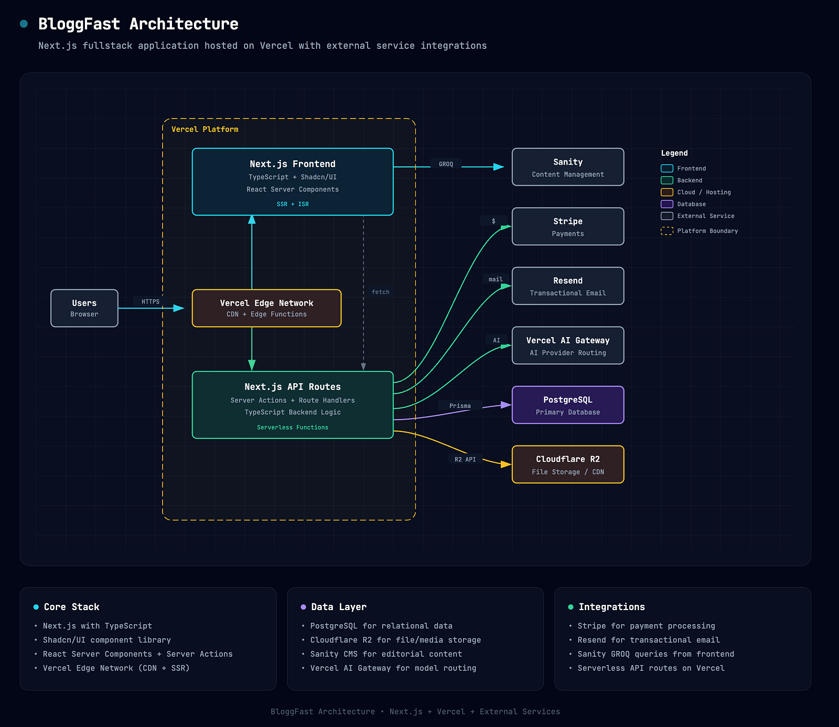This screenshot has height=727, width=839.
Task: Click the PostgreSQL Primary Database node
Action: [568, 405]
